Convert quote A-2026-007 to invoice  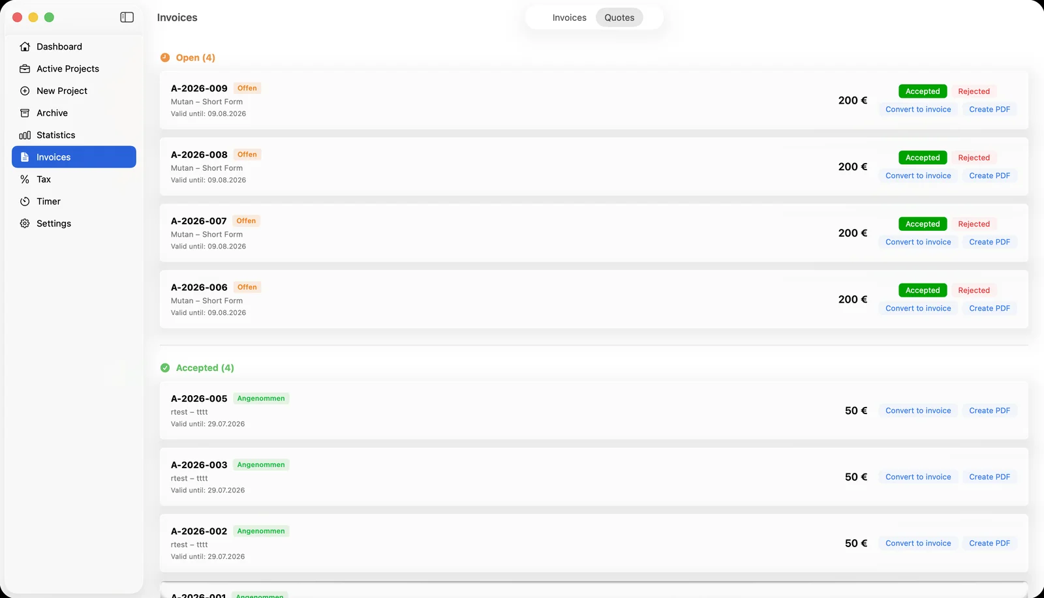(918, 242)
